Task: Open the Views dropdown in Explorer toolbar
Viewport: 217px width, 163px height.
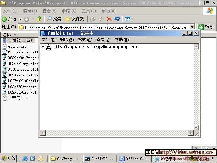Action: [x=129, y=19]
